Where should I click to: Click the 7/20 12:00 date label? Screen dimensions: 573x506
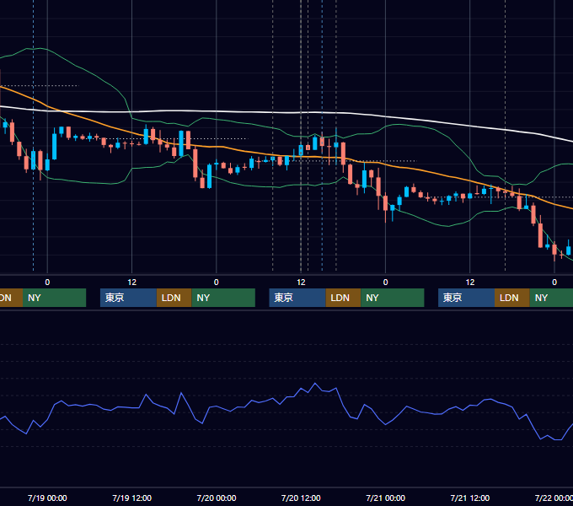(x=301, y=498)
